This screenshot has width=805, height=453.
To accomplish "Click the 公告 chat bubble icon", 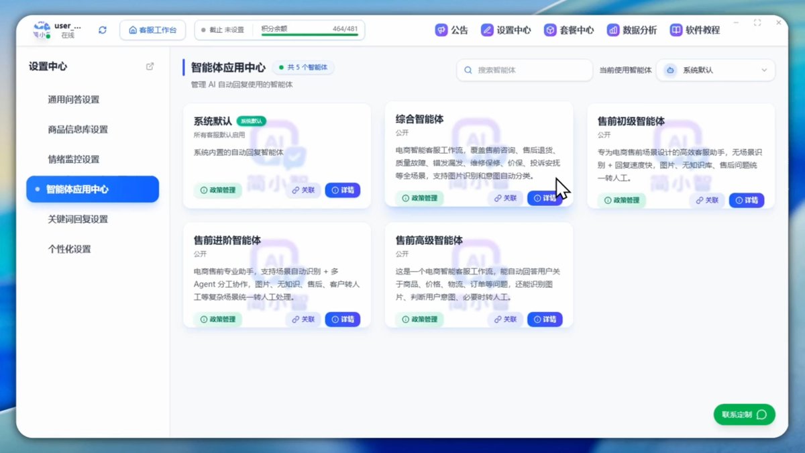I will [441, 30].
